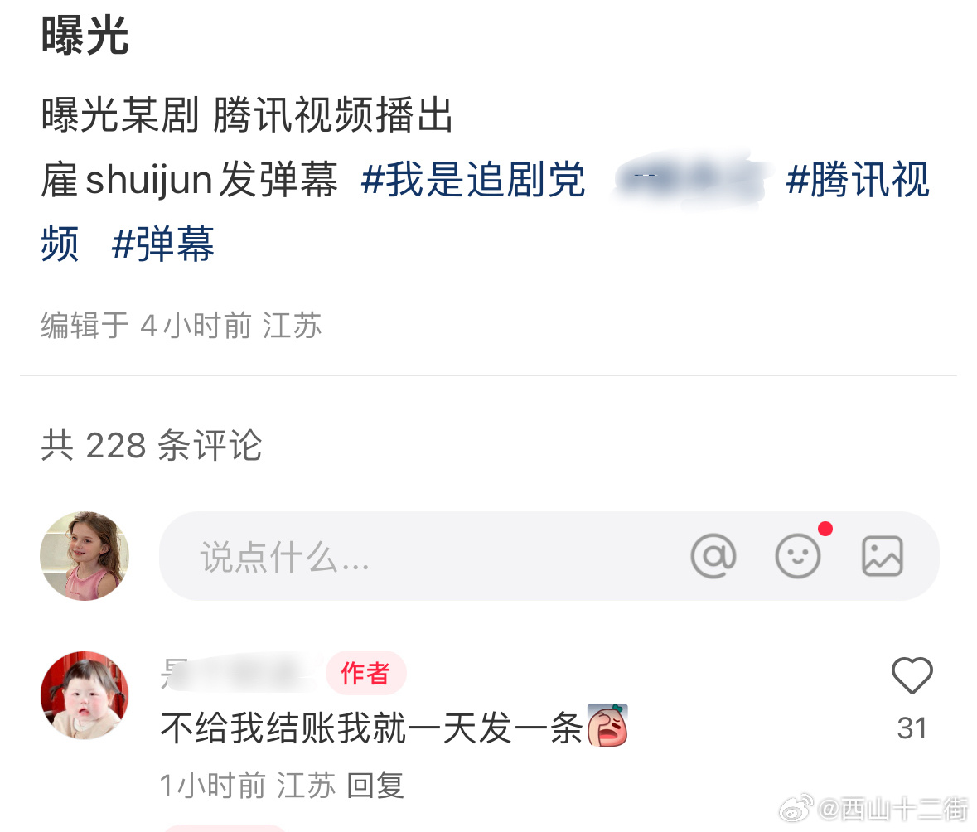
Task: Tap the @西山十二街 watermark text
Action: click(x=892, y=809)
